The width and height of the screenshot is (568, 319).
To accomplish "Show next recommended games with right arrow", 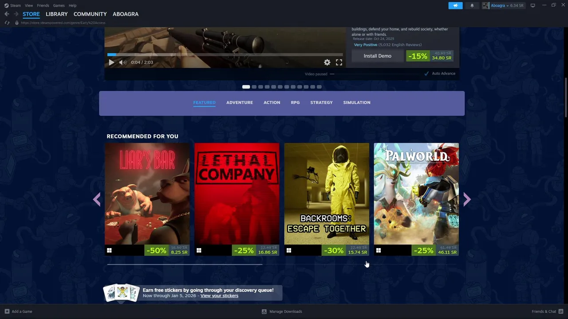I will pos(467,199).
